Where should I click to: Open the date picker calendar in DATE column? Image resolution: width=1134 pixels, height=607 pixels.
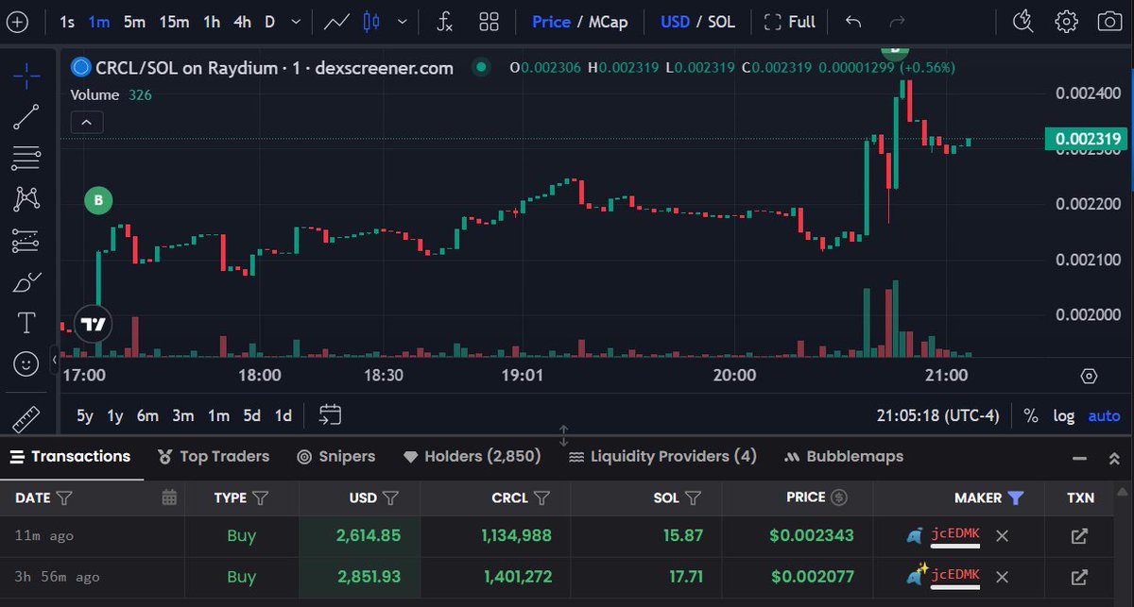coord(169,497)
